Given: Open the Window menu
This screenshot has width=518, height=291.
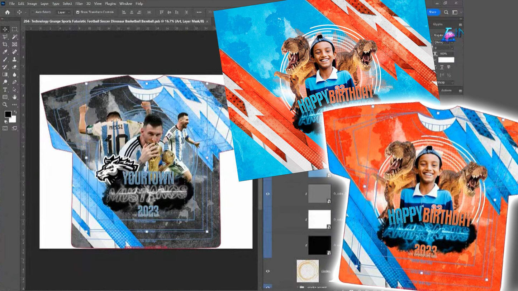Looking at the screenshot, I should [125, 4].
